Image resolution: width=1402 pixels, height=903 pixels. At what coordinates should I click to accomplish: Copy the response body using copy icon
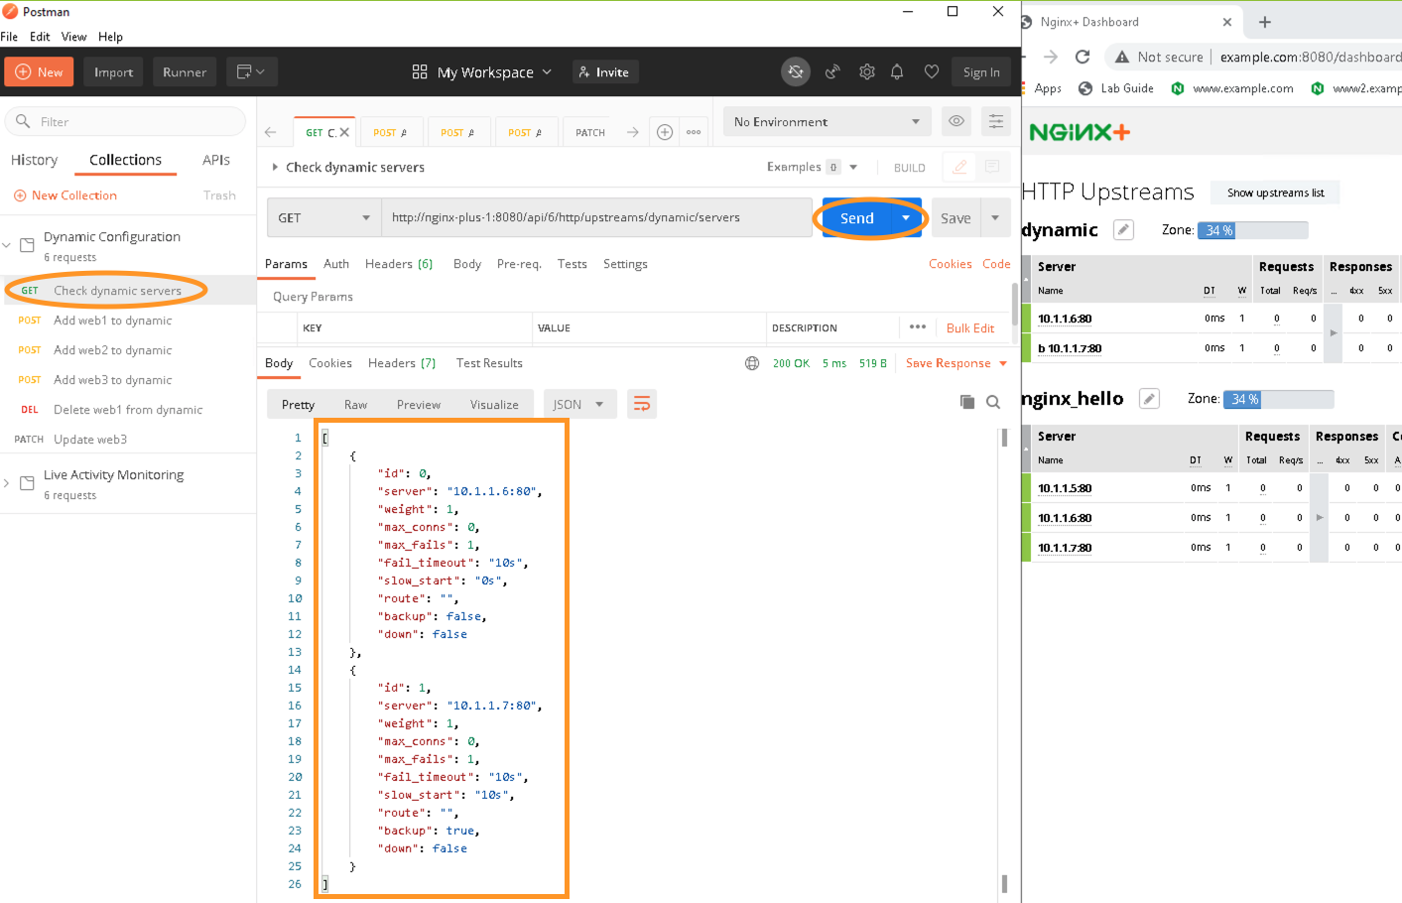(967, 402)
